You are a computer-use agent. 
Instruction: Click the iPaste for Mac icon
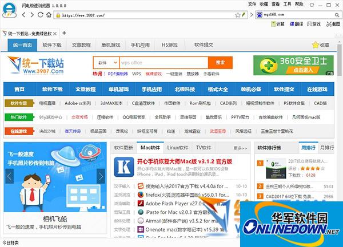point(141,212)
